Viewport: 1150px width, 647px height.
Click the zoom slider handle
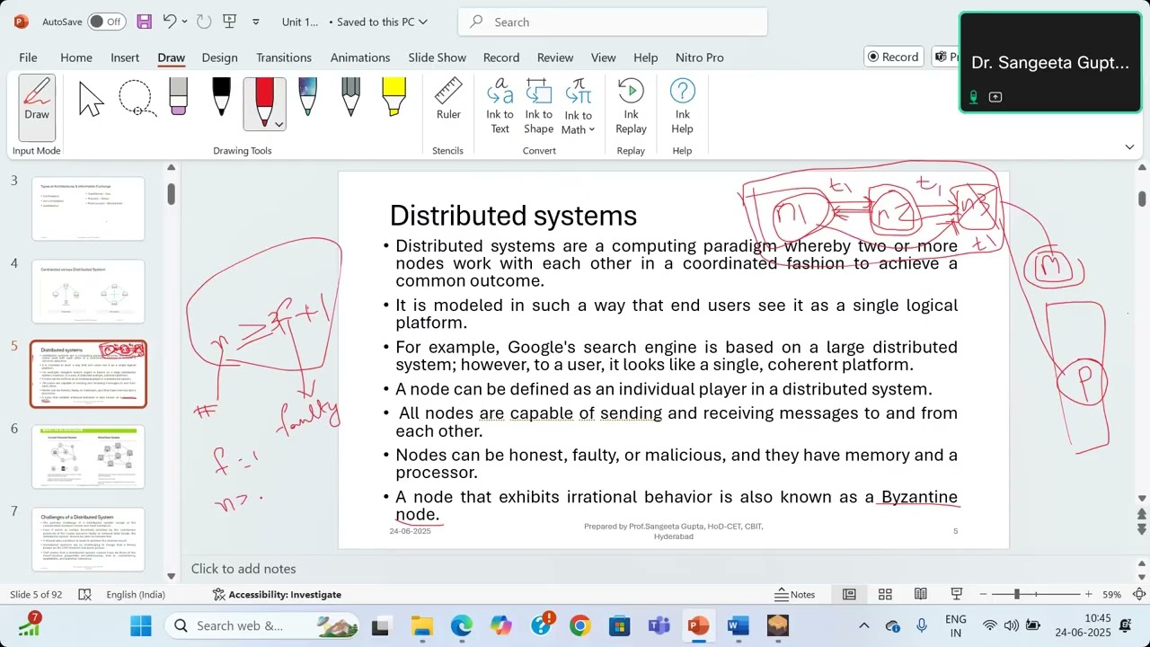point(1017,595)
